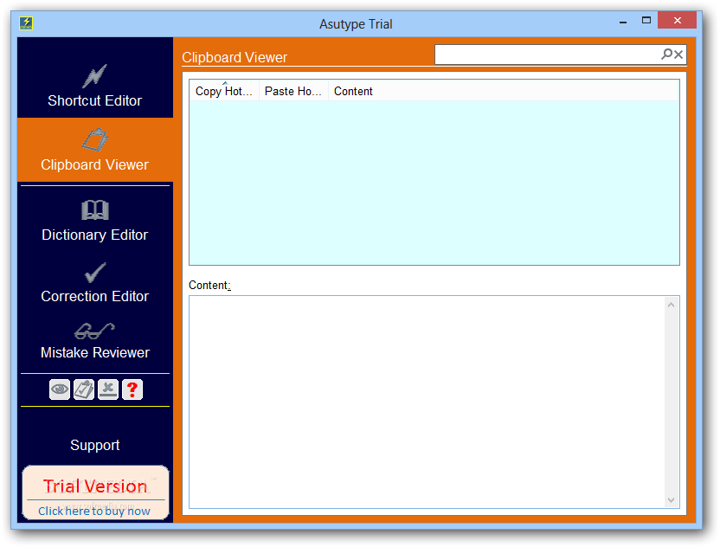Click the Correction Editor label
This screenshot has width=720, height=547.
point(95,296)
